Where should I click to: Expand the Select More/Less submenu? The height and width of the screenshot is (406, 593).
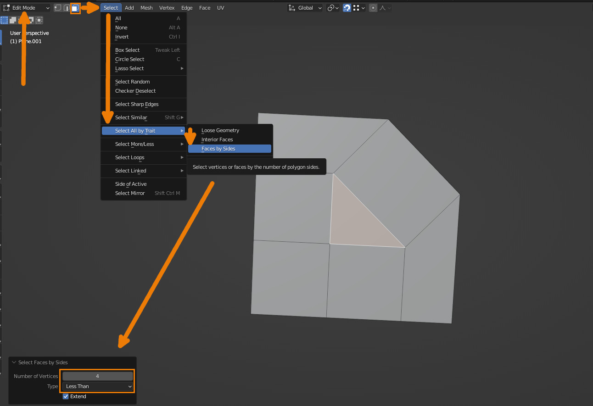click(144, 144)
